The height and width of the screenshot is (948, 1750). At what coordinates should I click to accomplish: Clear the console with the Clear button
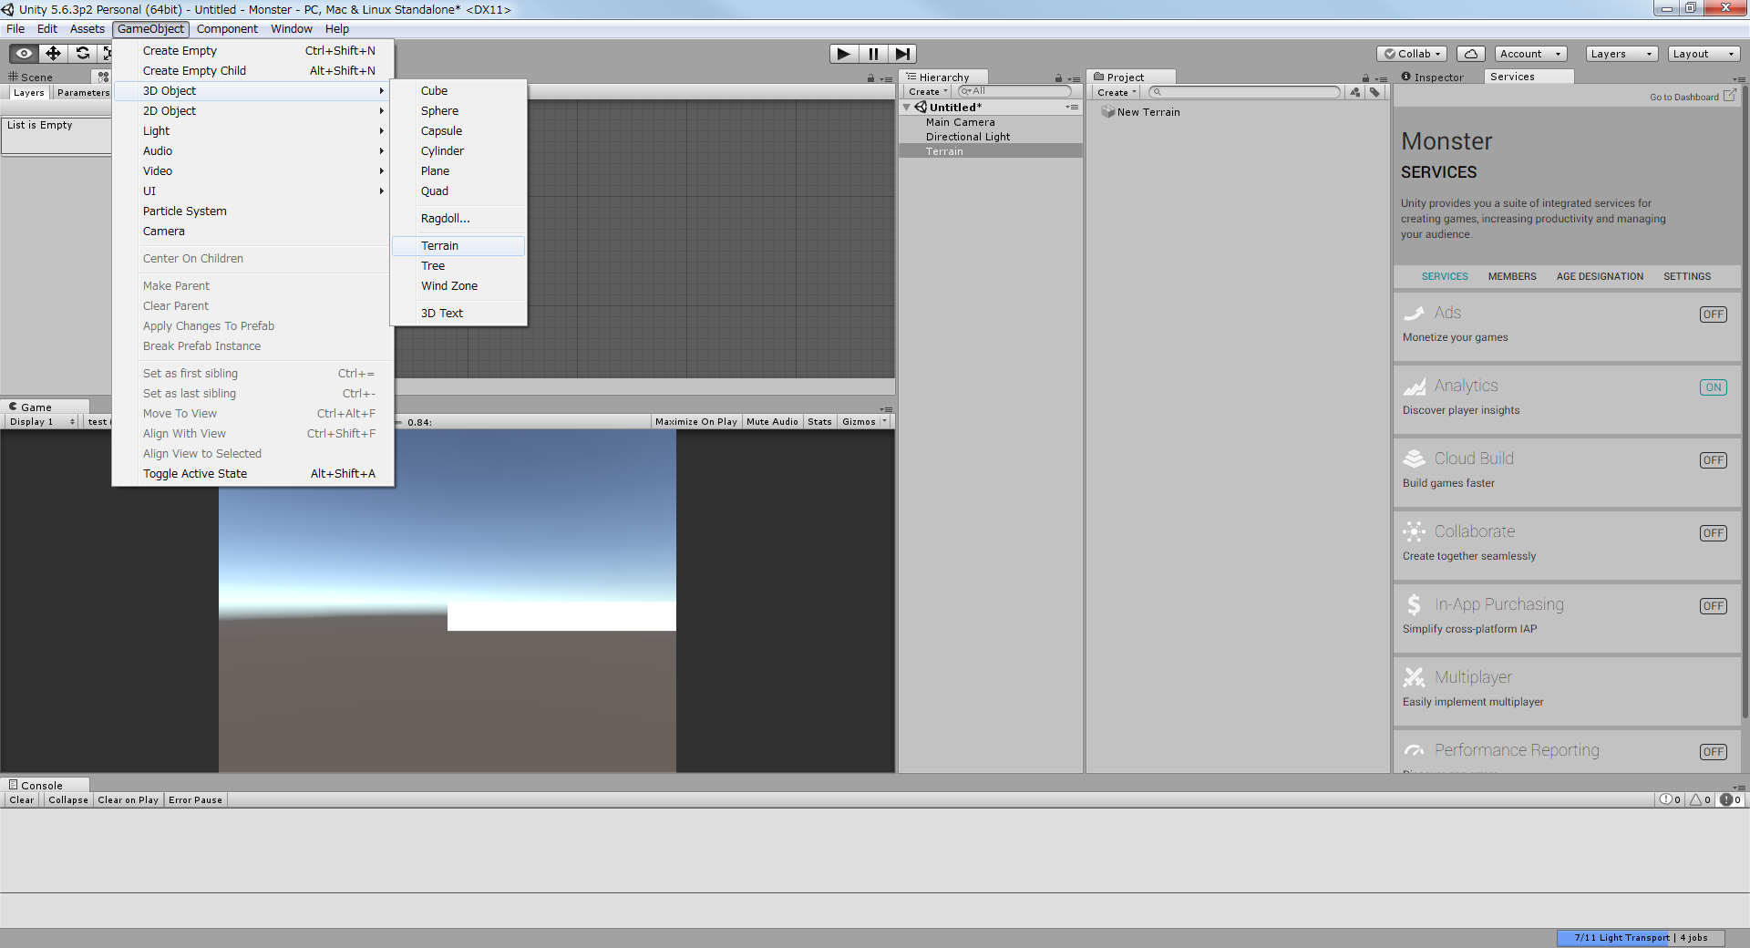22,799
